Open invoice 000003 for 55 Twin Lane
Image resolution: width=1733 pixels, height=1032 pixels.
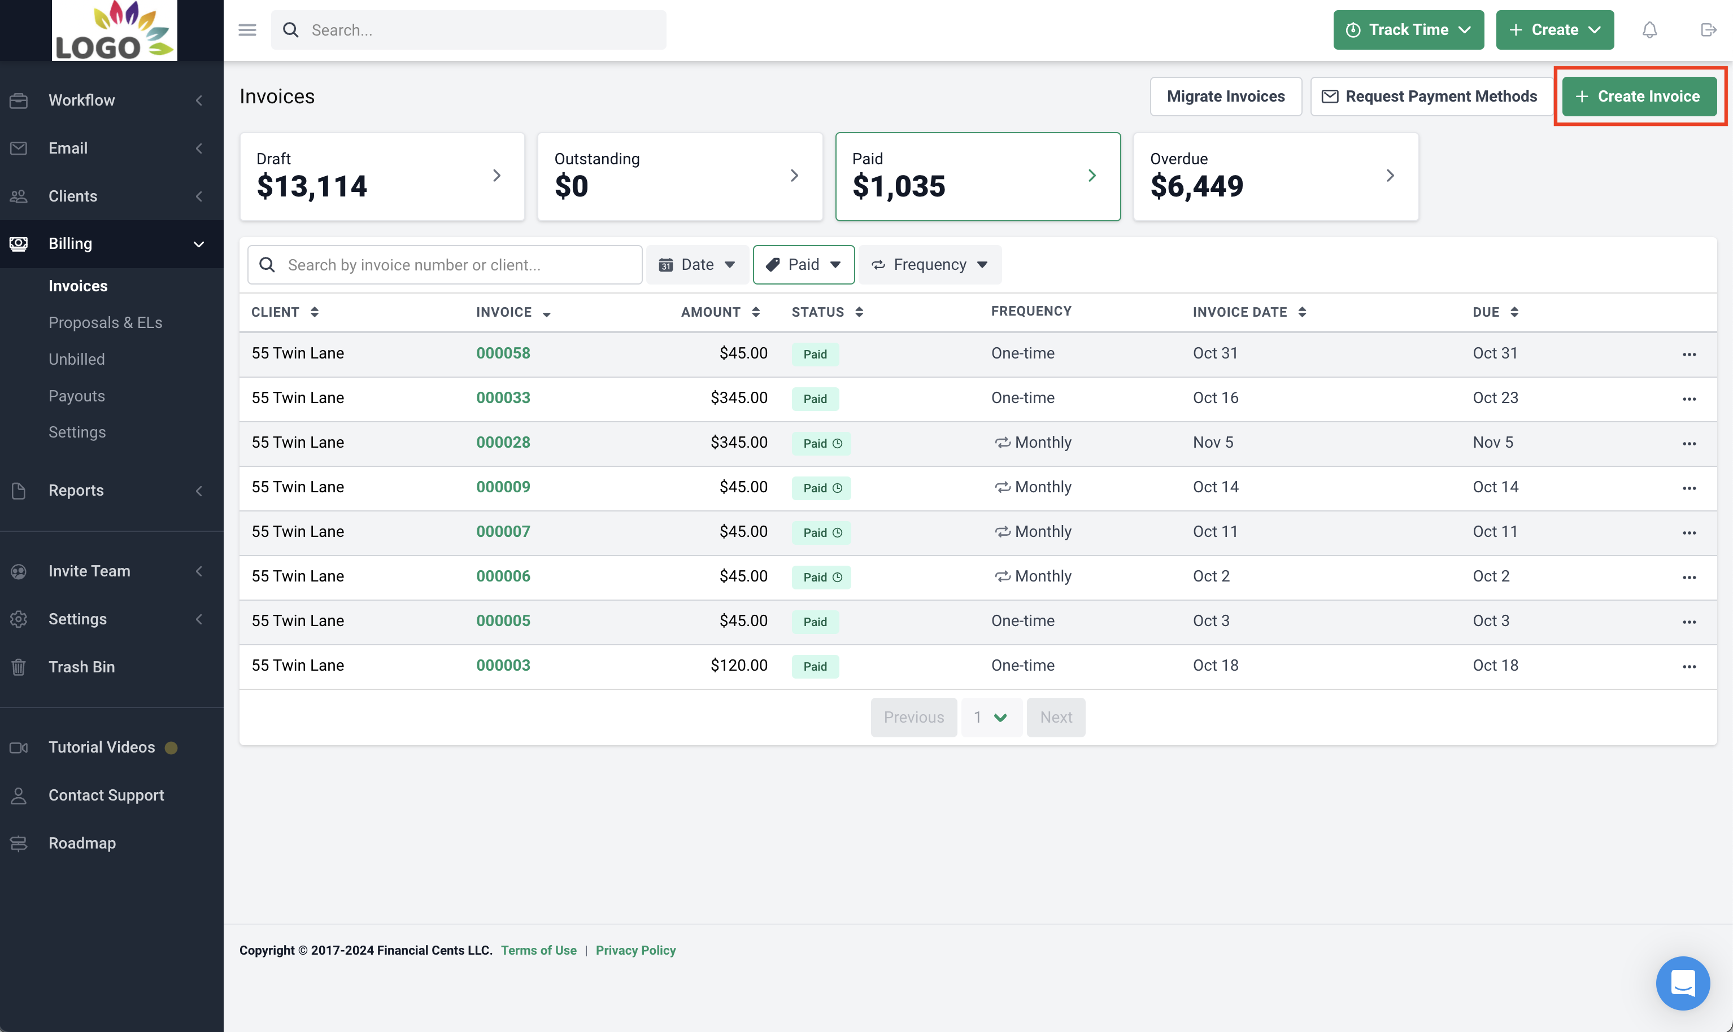coord(503,664)
